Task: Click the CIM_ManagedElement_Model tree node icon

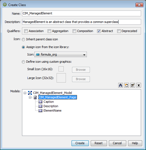Action: click(30, 93)
